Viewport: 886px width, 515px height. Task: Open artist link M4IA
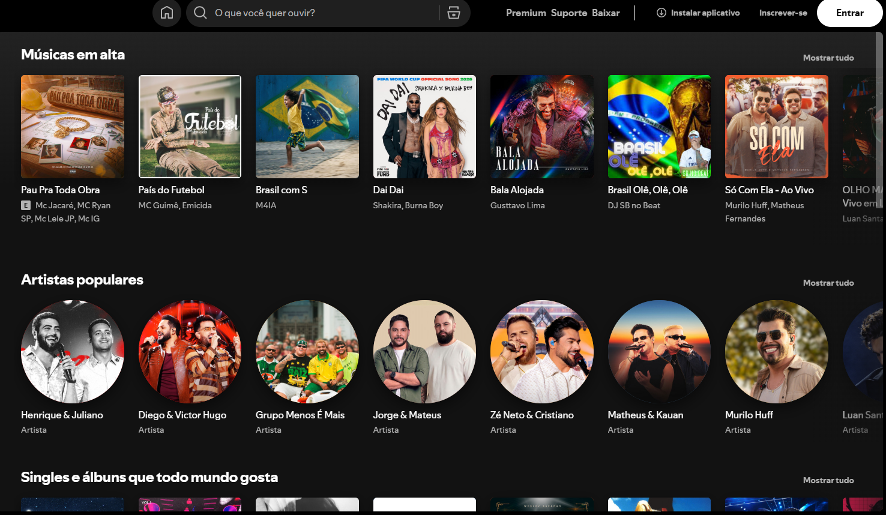pos(266,205)
